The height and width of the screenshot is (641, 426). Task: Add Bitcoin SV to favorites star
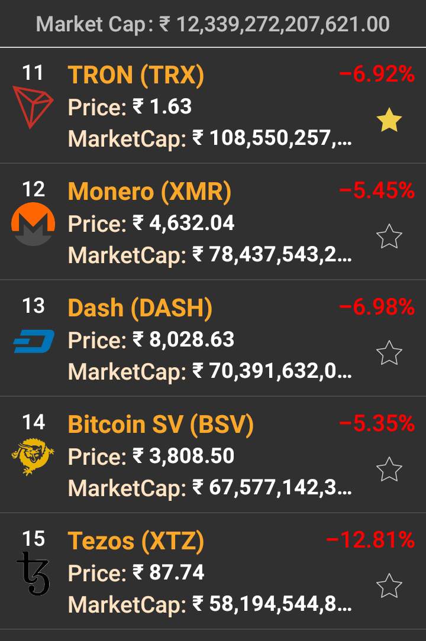coord(389,470)
